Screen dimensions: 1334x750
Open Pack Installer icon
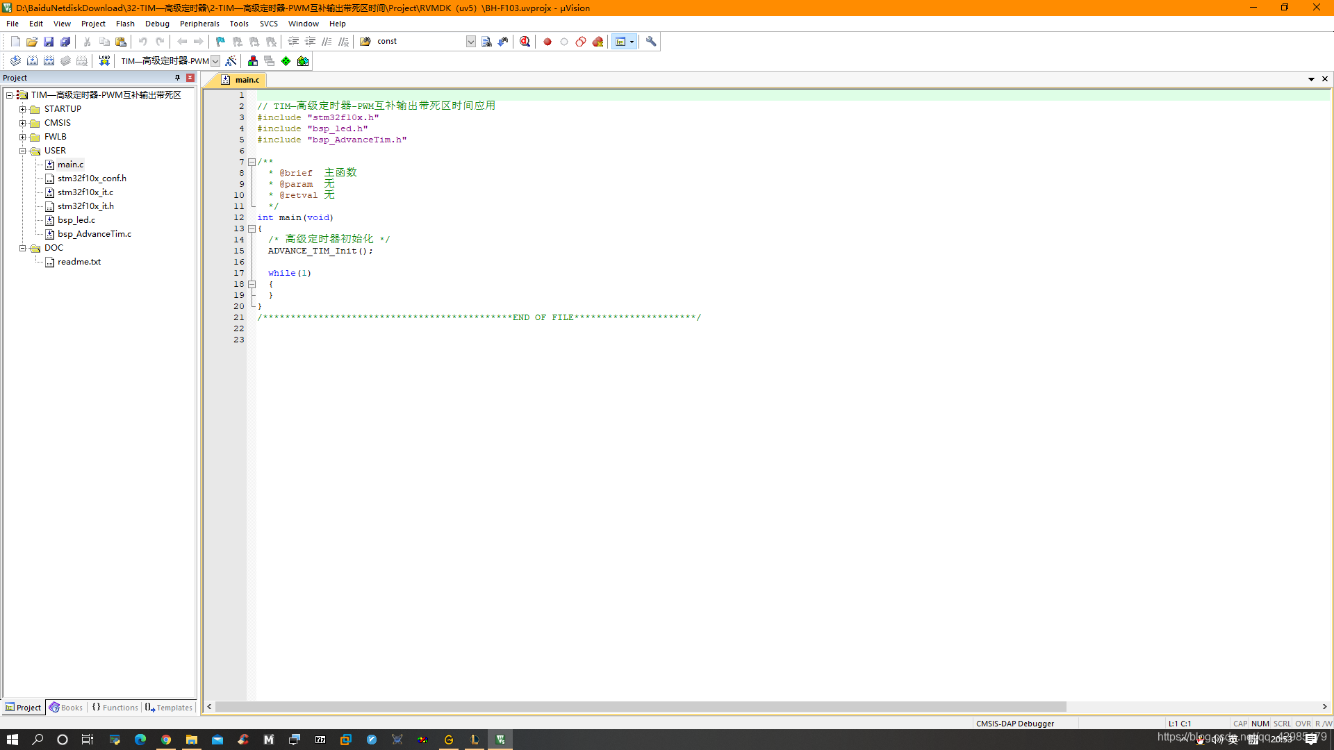[x=303, y=61]
